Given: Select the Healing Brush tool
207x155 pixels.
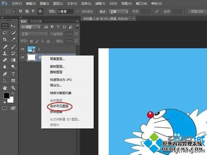Looking at the screenshot, I should (5, 47).
